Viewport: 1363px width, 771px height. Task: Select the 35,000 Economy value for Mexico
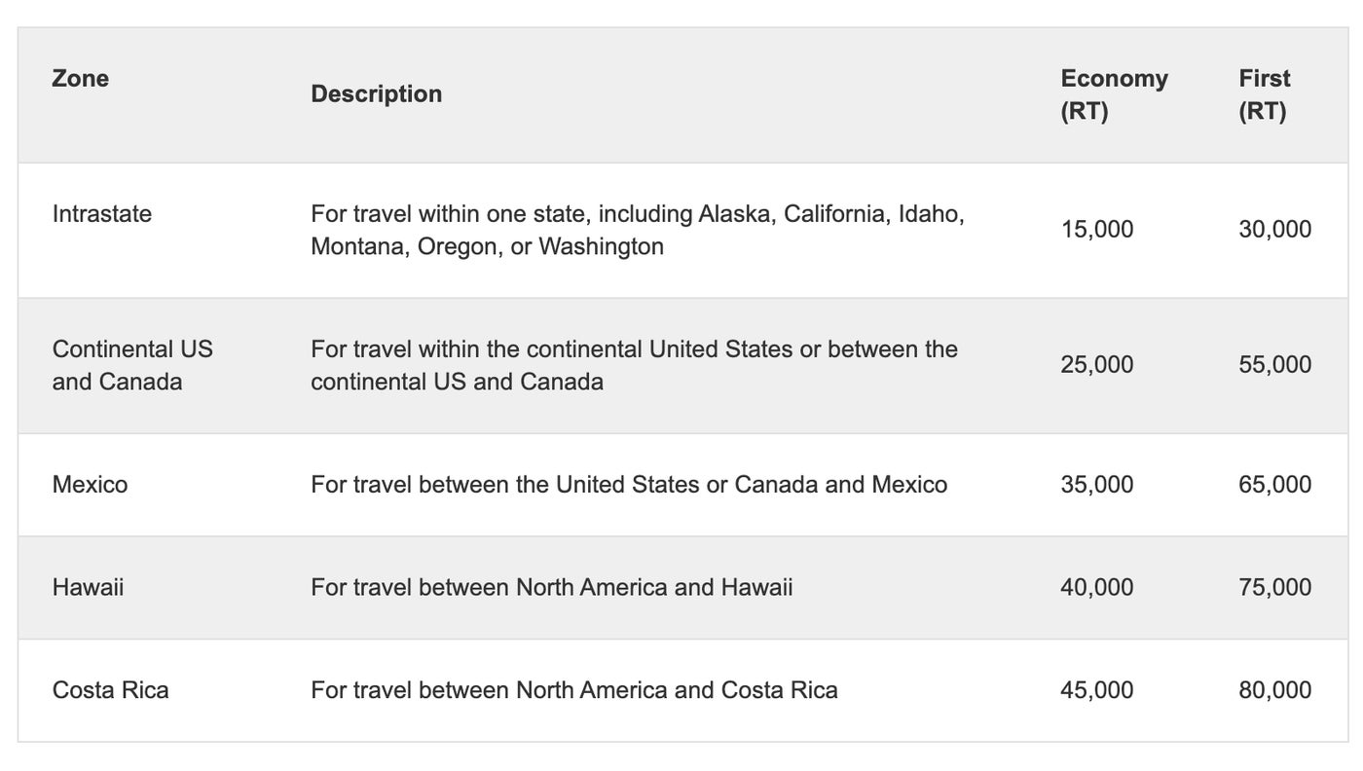pyautogui.click(x=1096, y=485)
